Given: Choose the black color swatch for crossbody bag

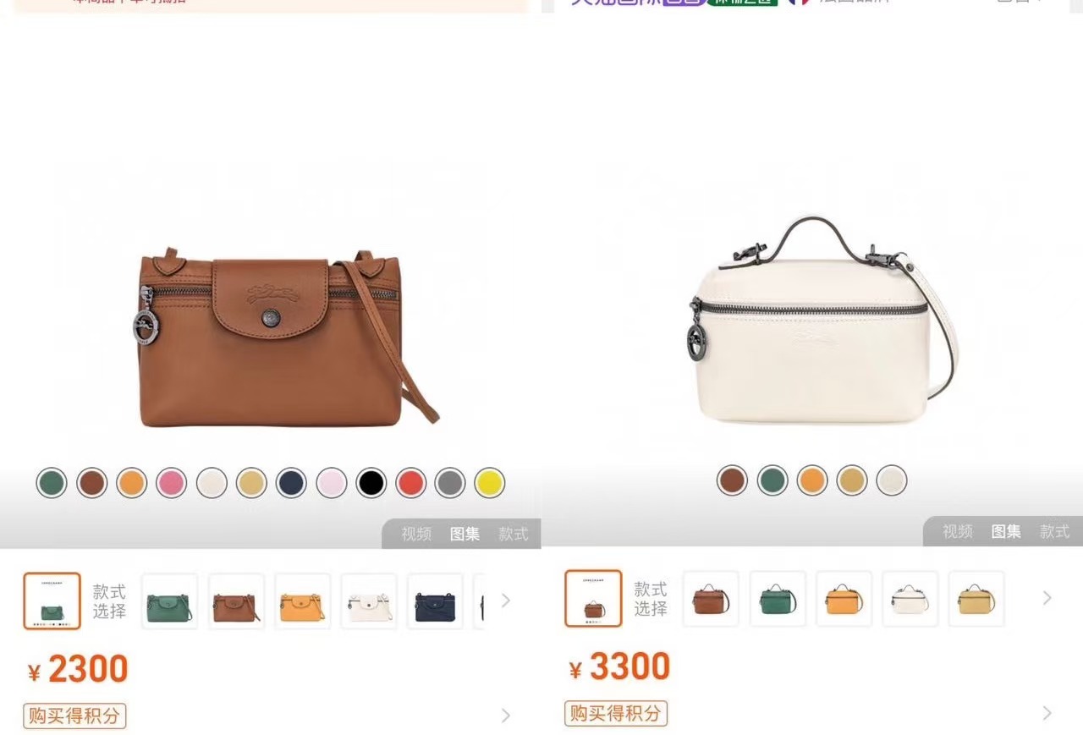Looking at the screenshot, I should point(371,483).
